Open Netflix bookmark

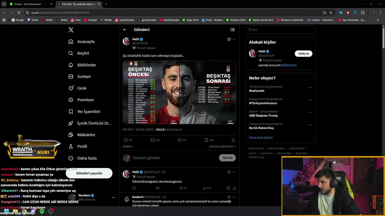47,20
